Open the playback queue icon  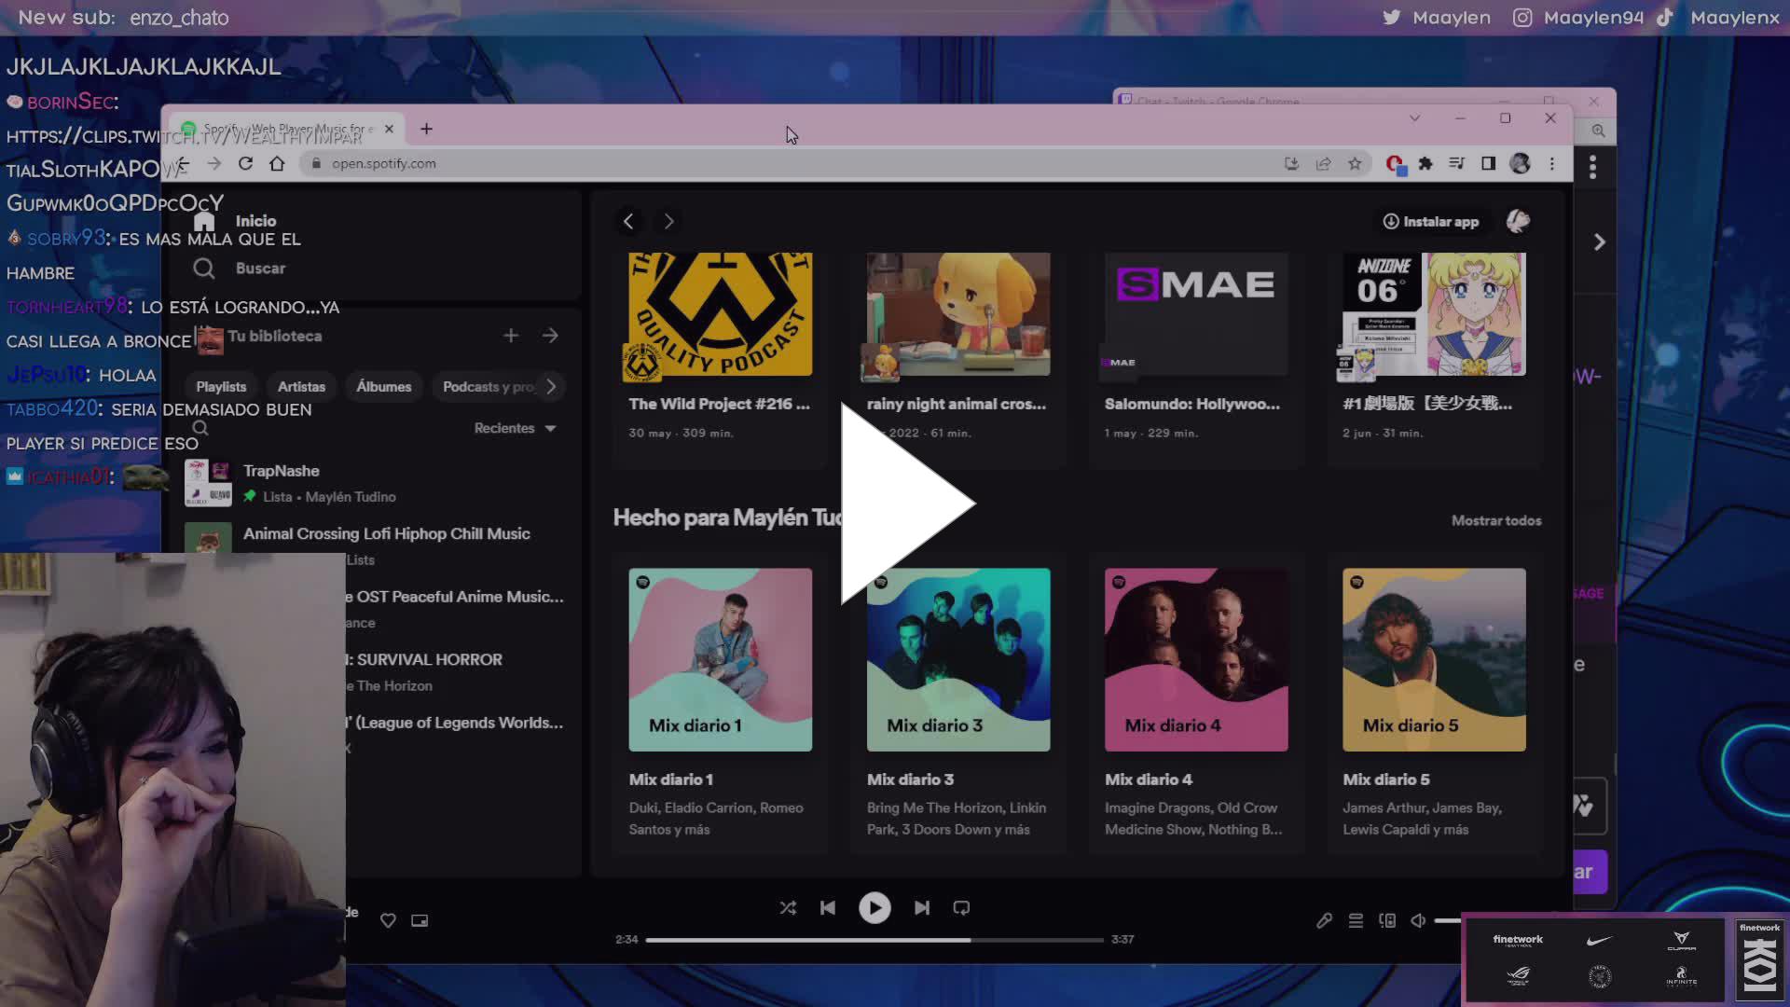click(x=1356, y=920)
